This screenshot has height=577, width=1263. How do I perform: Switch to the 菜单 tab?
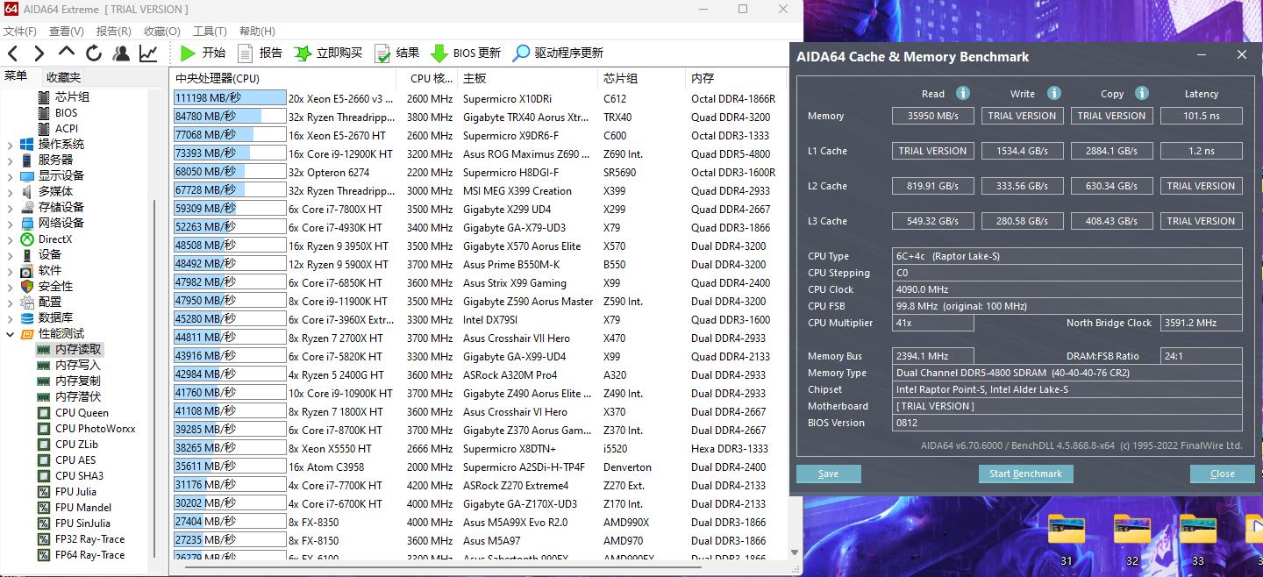click(x=17, y=76)
